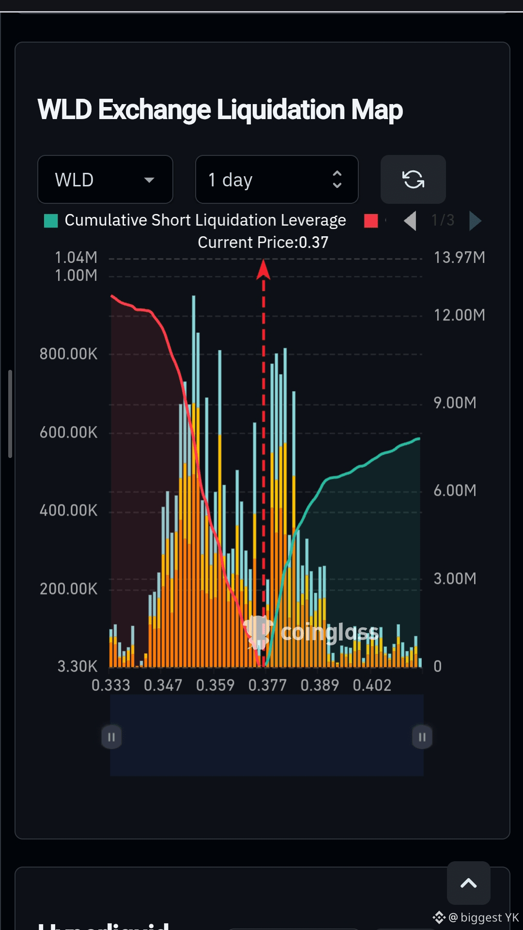Image resolution: width=523 pixels, height=930 pixels.
Task: Open the WLD coin dropdown
Action: click(x=105, y=180)
